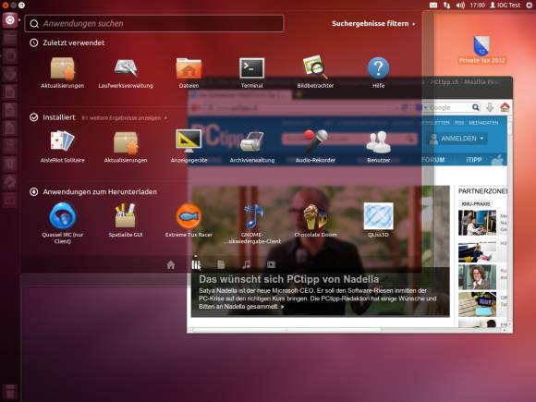Open the network indicator menu
Screen dimensions: 536x402
tap(446, 6)
